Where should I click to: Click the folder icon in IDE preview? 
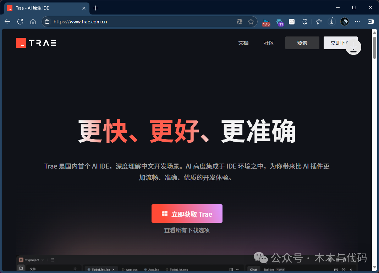point(21,268)
